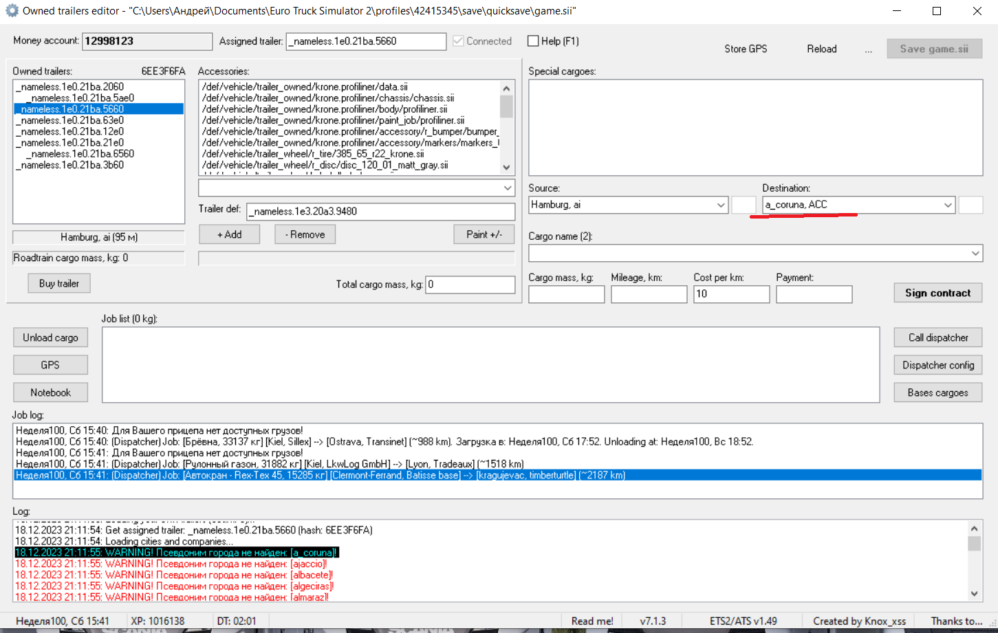Open the ellipsis (...) menu item
This screenshot has height=633, width=998.
click(869, 49)
